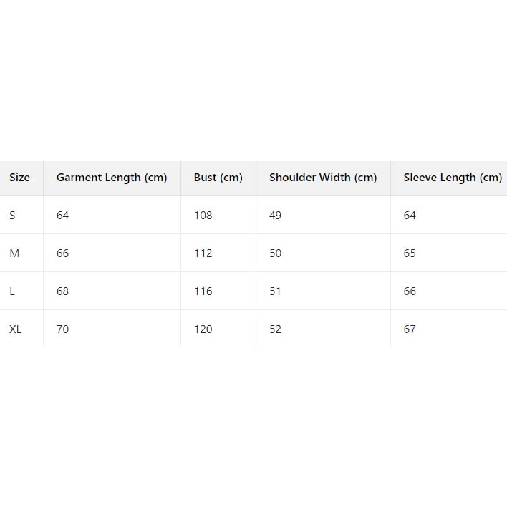Click sleeve length value 65
Image resolution: width=507 pixels, height=507 pixels.
(x=410, y=253)
